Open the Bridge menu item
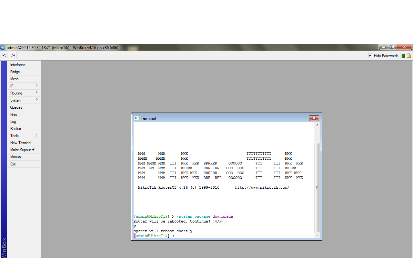The image size is (413, 258). pos(24,72)
